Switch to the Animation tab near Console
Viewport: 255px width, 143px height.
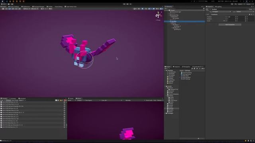tap(22, 99)
